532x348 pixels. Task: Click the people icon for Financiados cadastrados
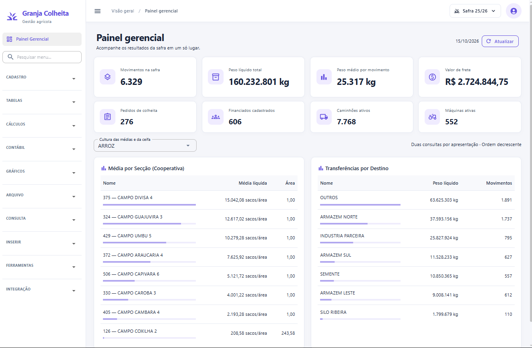216,117
